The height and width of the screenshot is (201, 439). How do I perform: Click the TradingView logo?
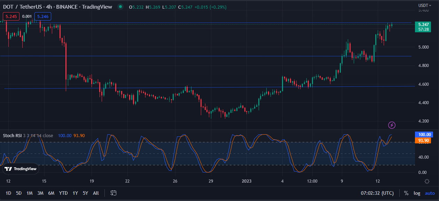21,169
